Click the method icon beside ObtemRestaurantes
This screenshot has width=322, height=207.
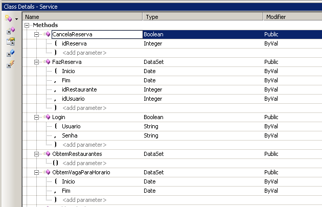pyautogui.click(x=48, y=154)
